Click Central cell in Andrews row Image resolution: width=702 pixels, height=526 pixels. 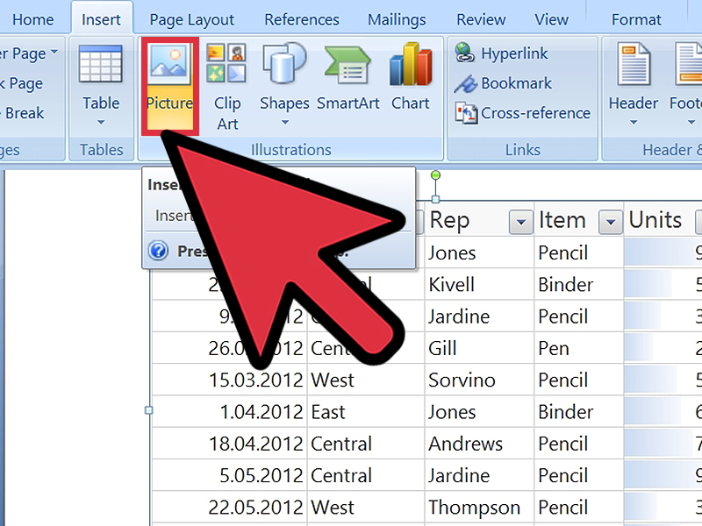pos(366,444)
